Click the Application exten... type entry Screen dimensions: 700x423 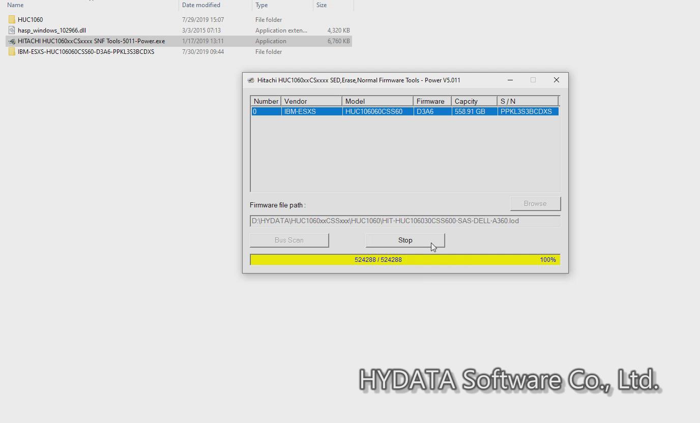(x=281, y=31)
